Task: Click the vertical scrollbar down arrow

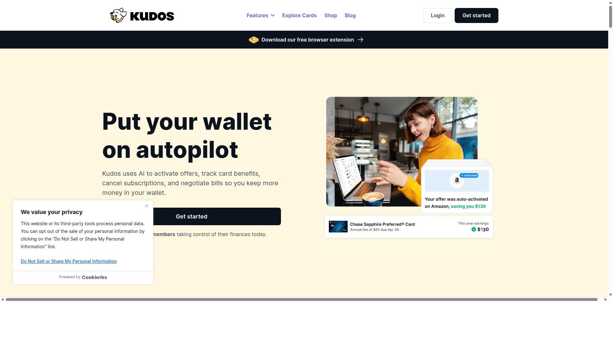Action: click(x=610, y=295)
